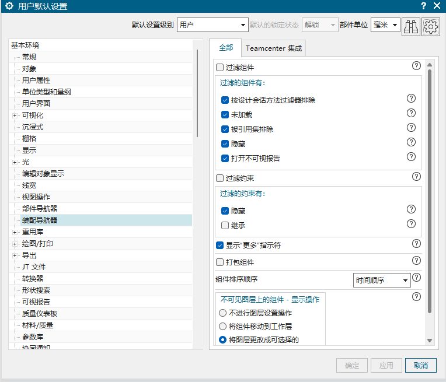Open the 组件排序顺序 时间顺序 dropdown
This screenshot has height=382, width=446.
382,281
